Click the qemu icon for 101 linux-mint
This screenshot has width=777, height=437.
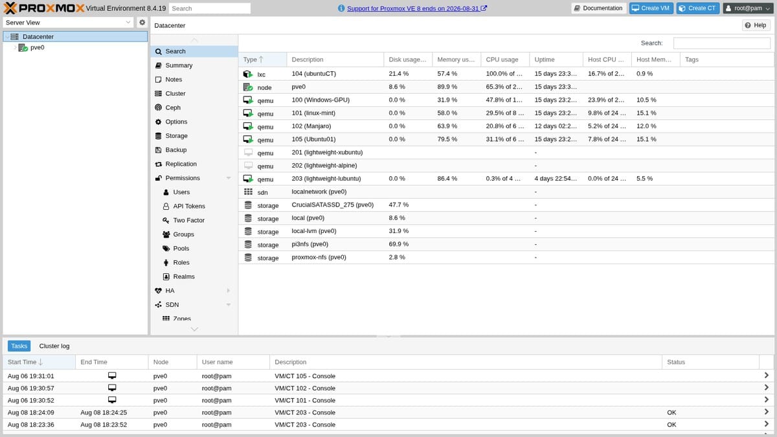pyautogui.click(x=248, y=113)
